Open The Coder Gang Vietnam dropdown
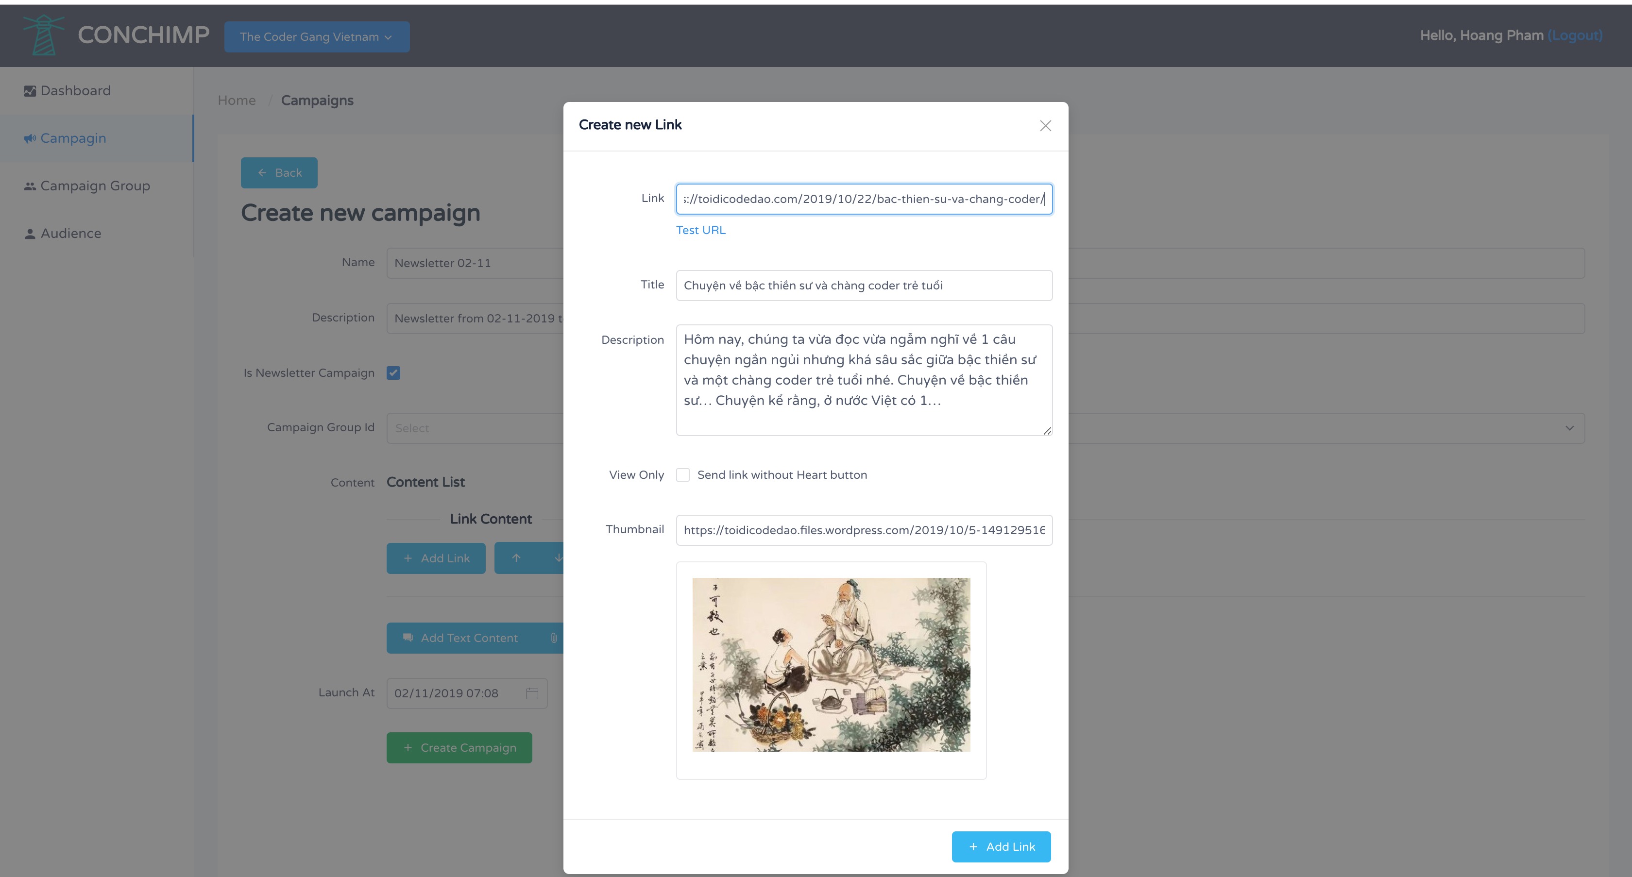 [316, 37]
